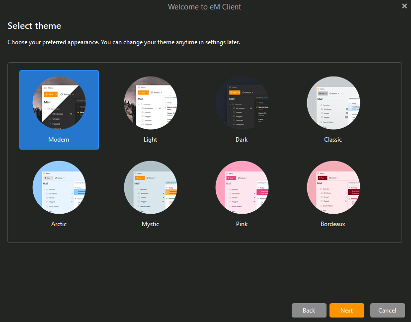Choose the Dark theme preview
The height and width of the screenshot is (322, 411).
pyautogui.click(x=242, y=103)
